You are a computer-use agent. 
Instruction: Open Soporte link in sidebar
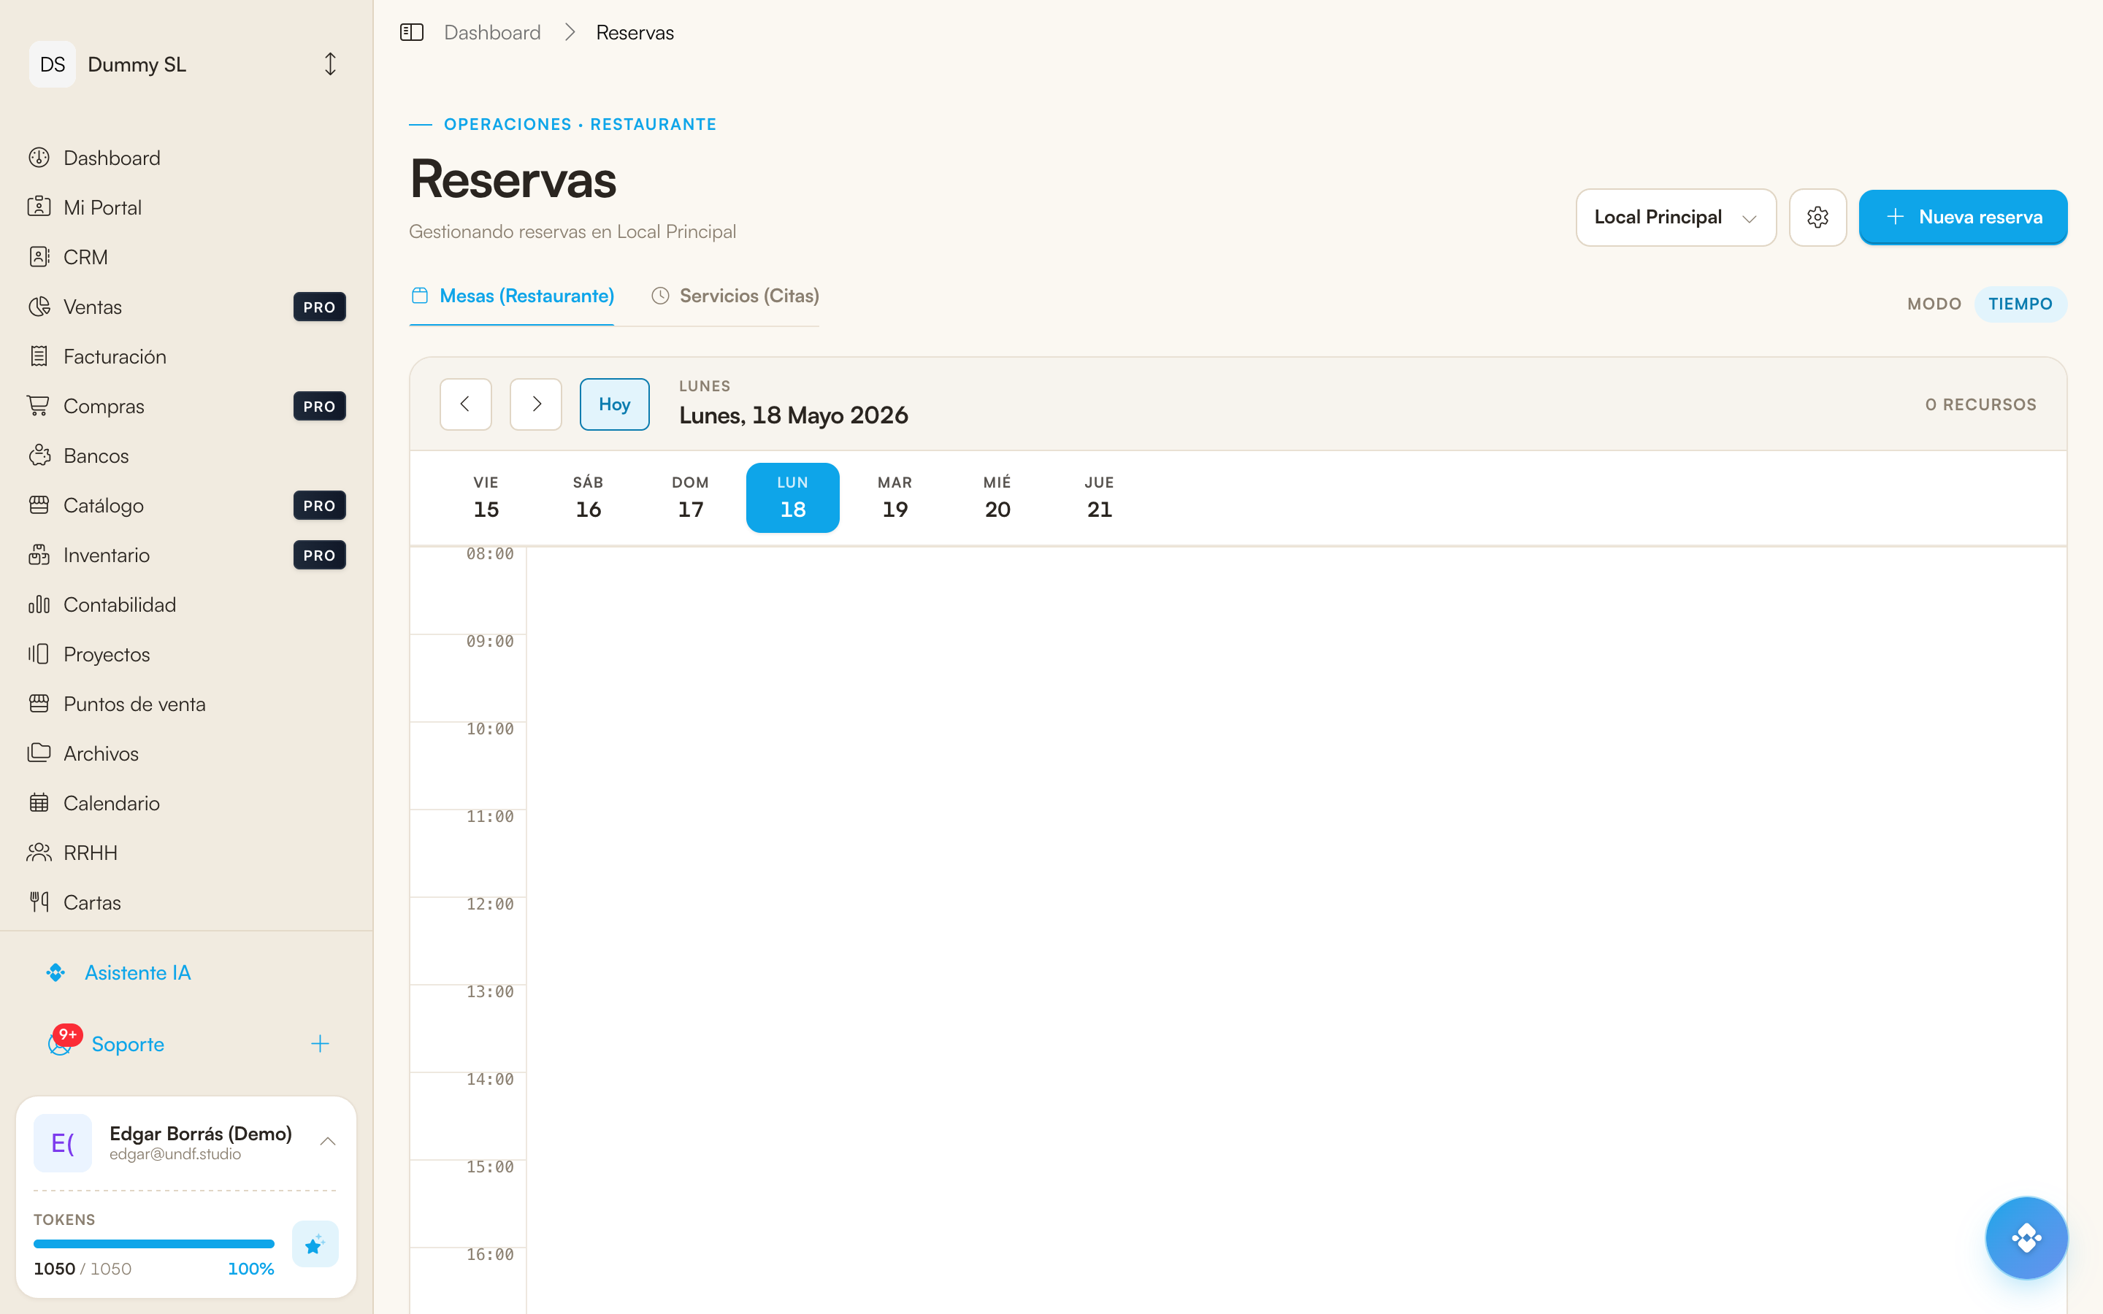(x=128, y=1044)
